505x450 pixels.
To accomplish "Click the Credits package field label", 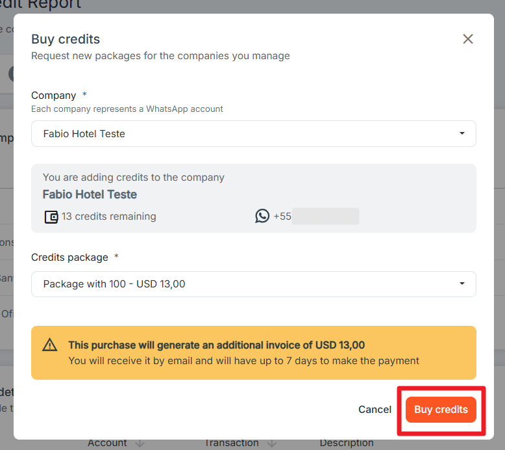I will [69, 258].
